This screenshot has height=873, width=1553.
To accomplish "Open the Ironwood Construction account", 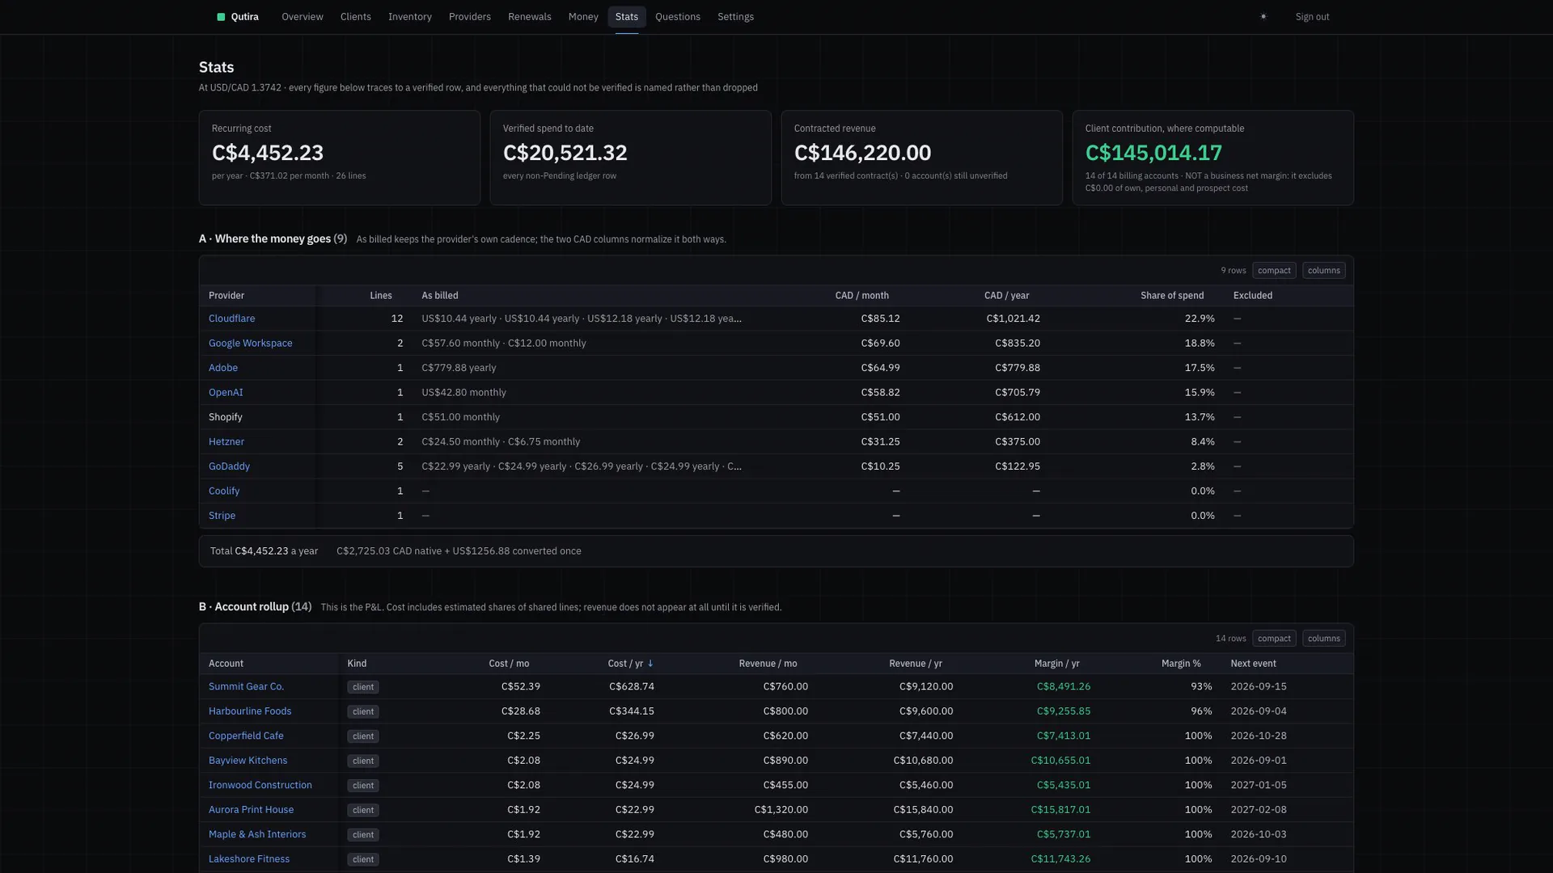I will pyautogui.click(x=260, y=785).
